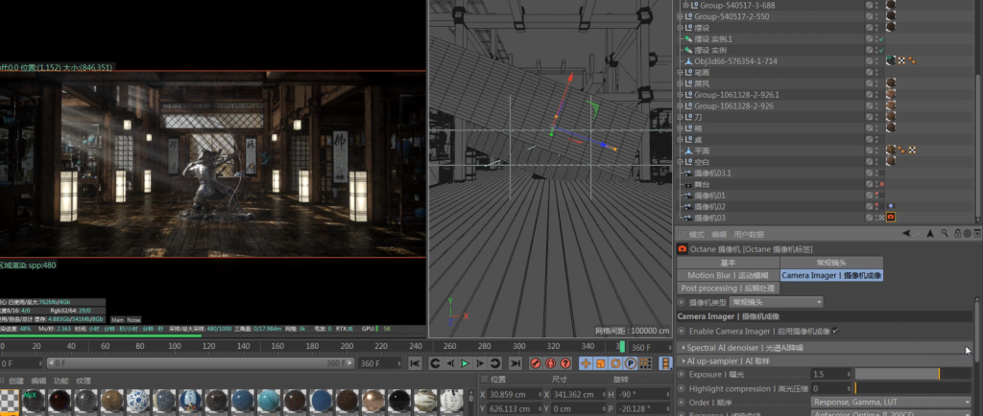
Task: Toggle position keyframe recording icon
Action: click(586, 363)
